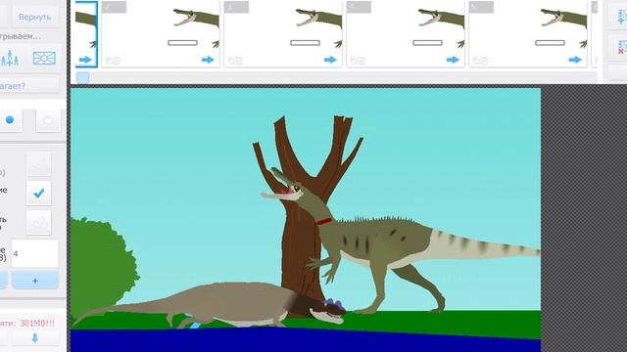Click the faded copy icon on frame 5

[480, 61]
